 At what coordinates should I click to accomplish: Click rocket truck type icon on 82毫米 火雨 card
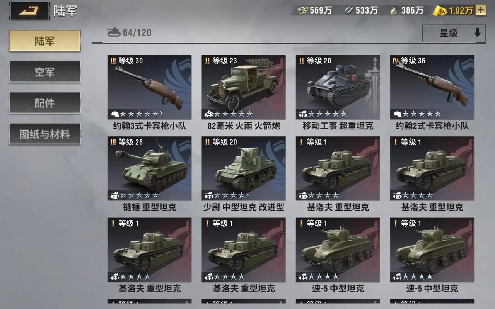[209, 114]
